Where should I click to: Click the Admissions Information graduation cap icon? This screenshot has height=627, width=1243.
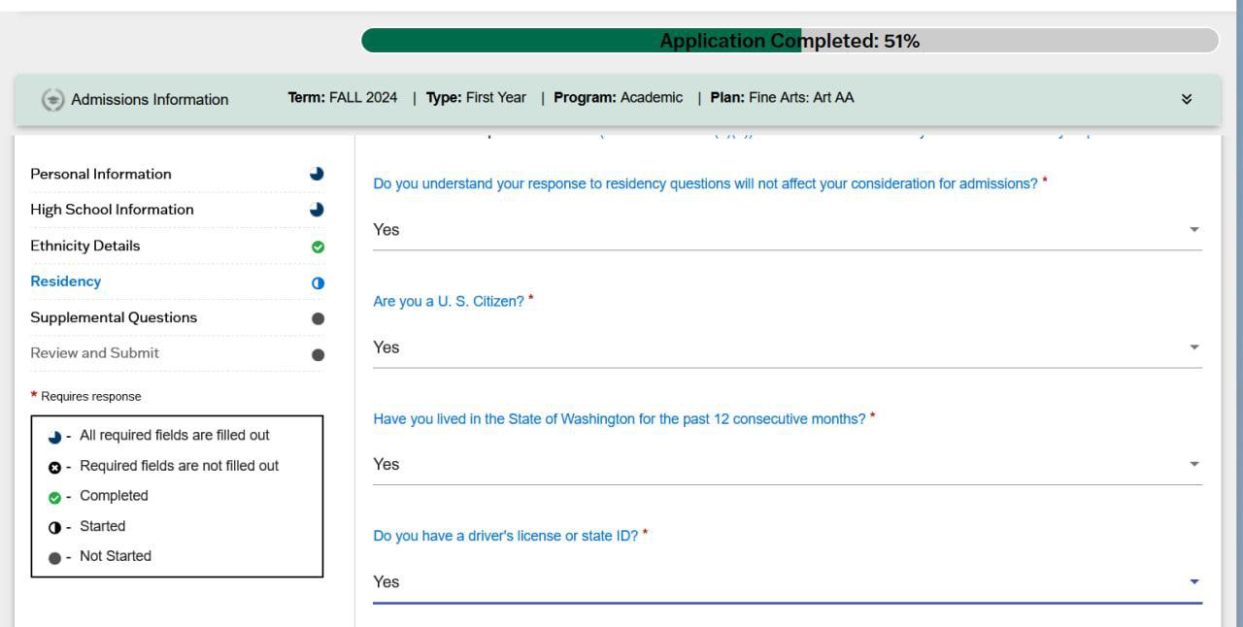pyautogui.click(x=53, y=100)
